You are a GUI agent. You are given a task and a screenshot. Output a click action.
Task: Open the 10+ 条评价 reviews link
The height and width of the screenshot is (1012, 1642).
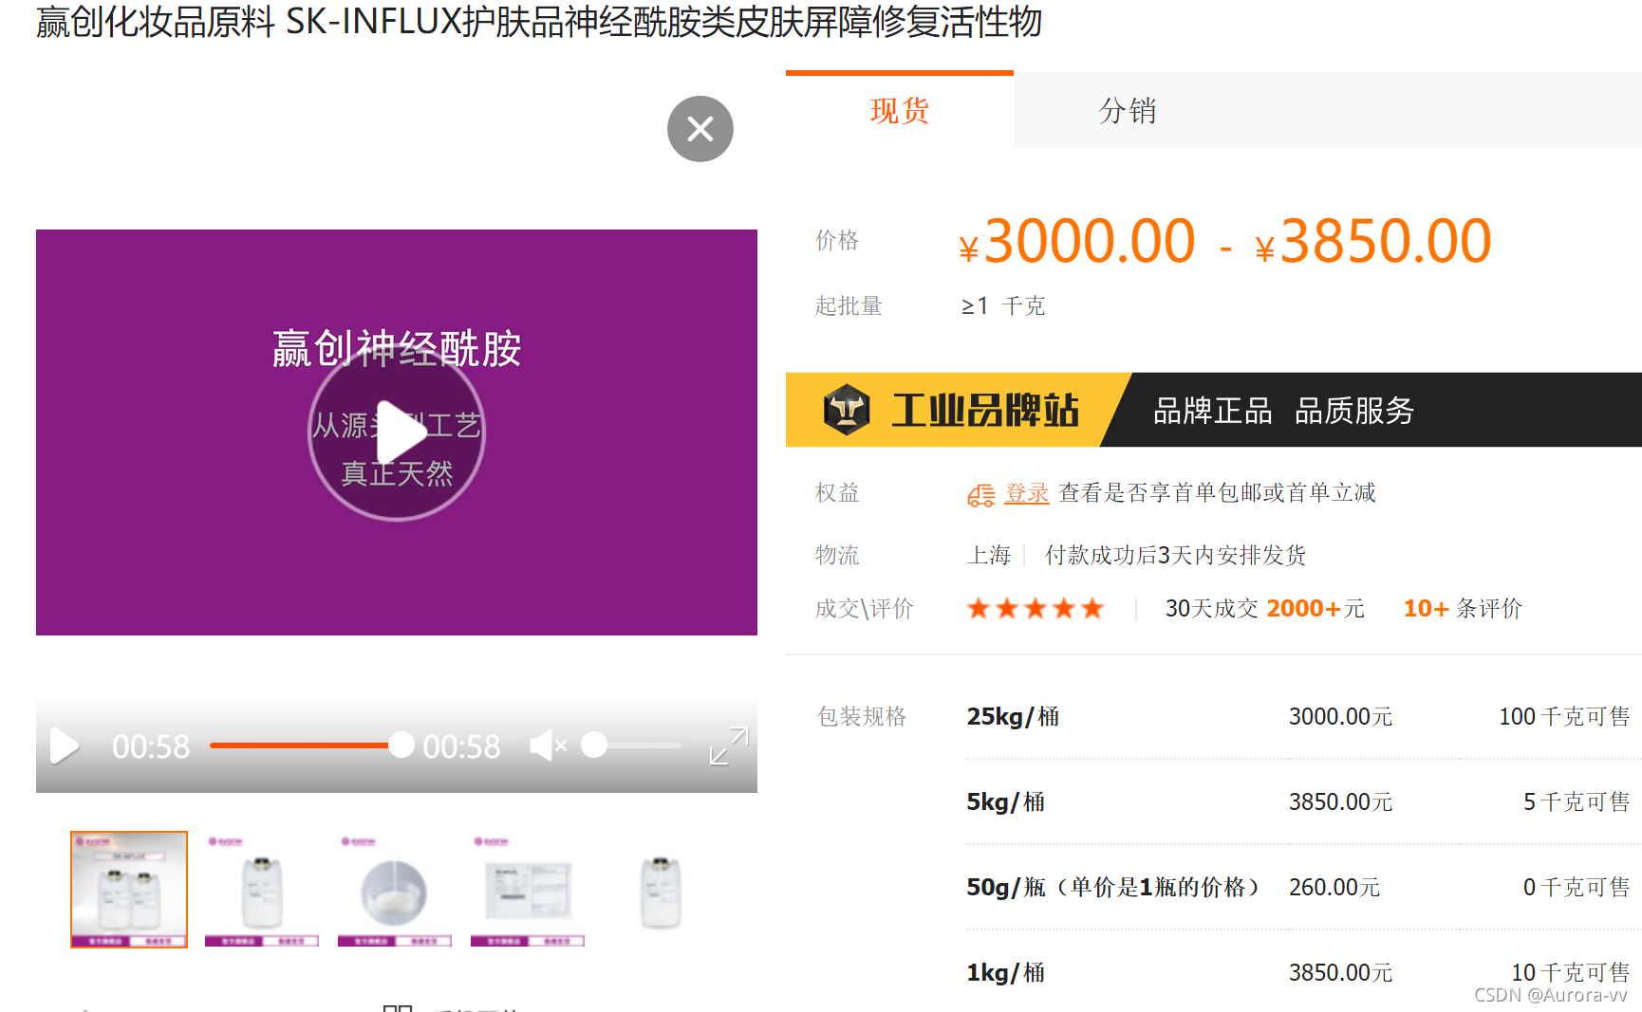[1463, 609]
